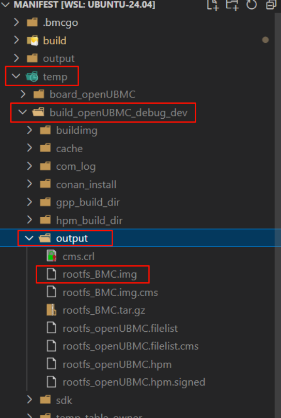Click the New Folder icon in explorer header
Screen dimensions: 281x418
(x=231, y=5)
